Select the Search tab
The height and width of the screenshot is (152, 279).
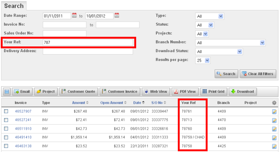pyautogui.click(x=14, y=6)
